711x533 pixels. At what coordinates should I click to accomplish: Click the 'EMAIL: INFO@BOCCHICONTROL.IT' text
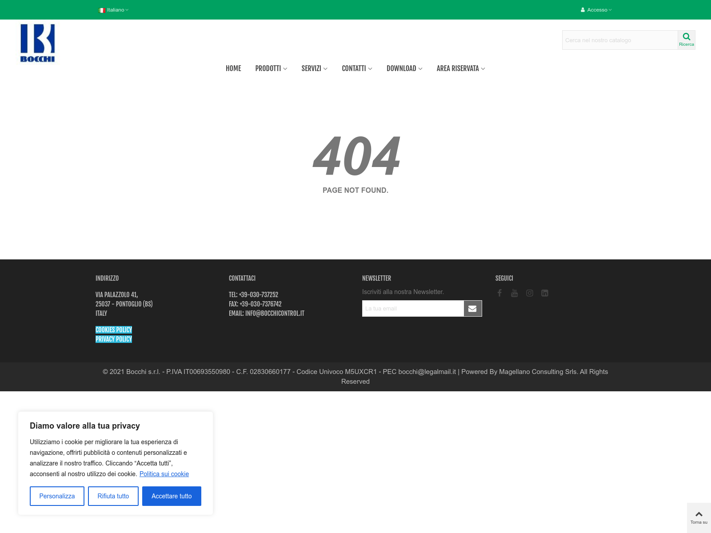pyautogui.click(x=267, y=313)
